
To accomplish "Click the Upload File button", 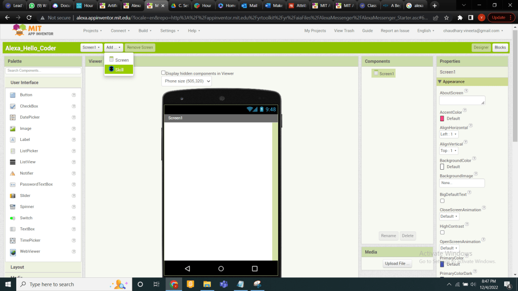I will tap(398, 263).
